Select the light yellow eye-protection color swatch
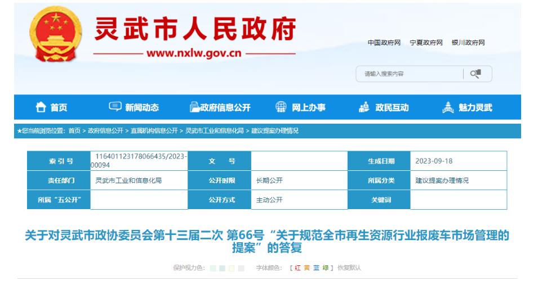 (232, 268)
